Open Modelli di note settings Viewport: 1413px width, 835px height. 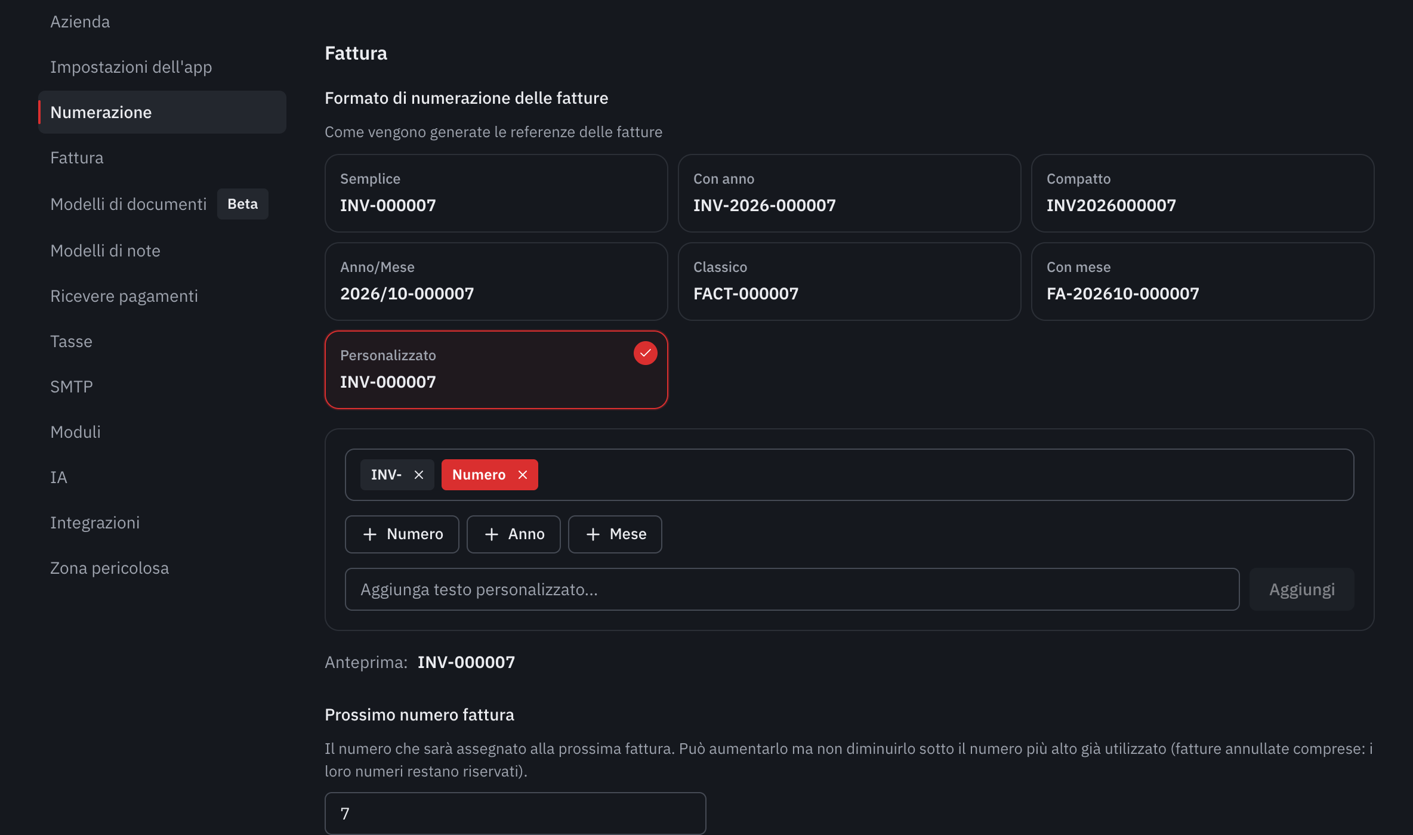coord(162,250)
